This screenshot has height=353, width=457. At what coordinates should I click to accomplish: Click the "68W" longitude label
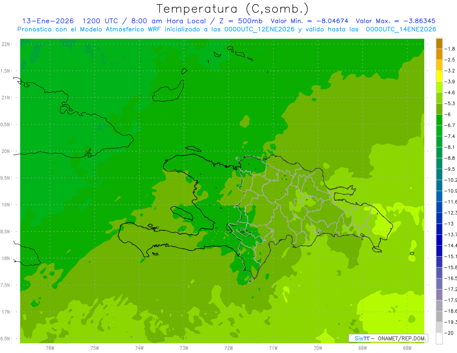[x=407, y=348]
